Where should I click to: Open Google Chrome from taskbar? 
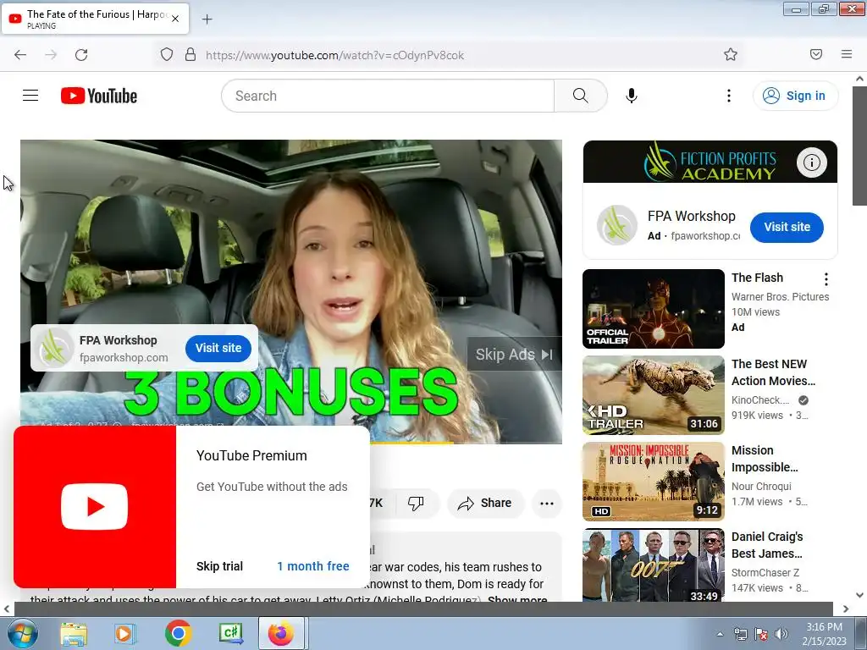[x=178, y=633]
